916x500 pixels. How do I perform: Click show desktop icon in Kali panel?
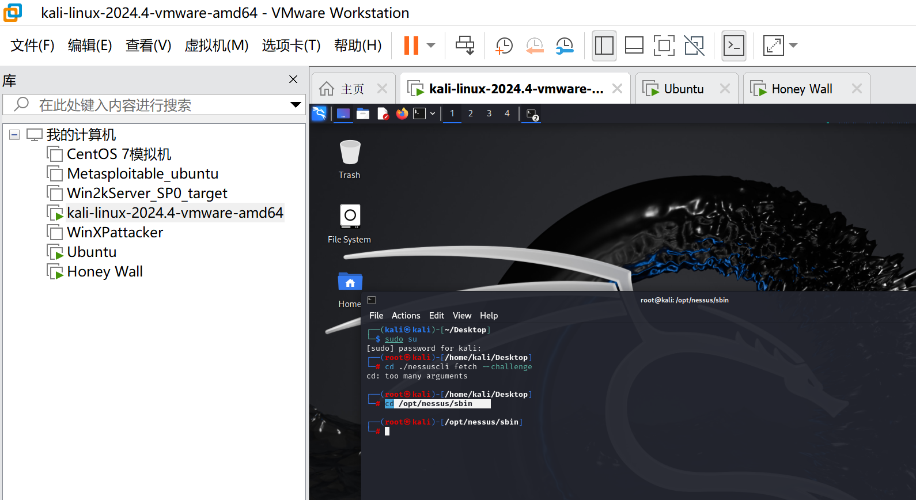point(343,113)
